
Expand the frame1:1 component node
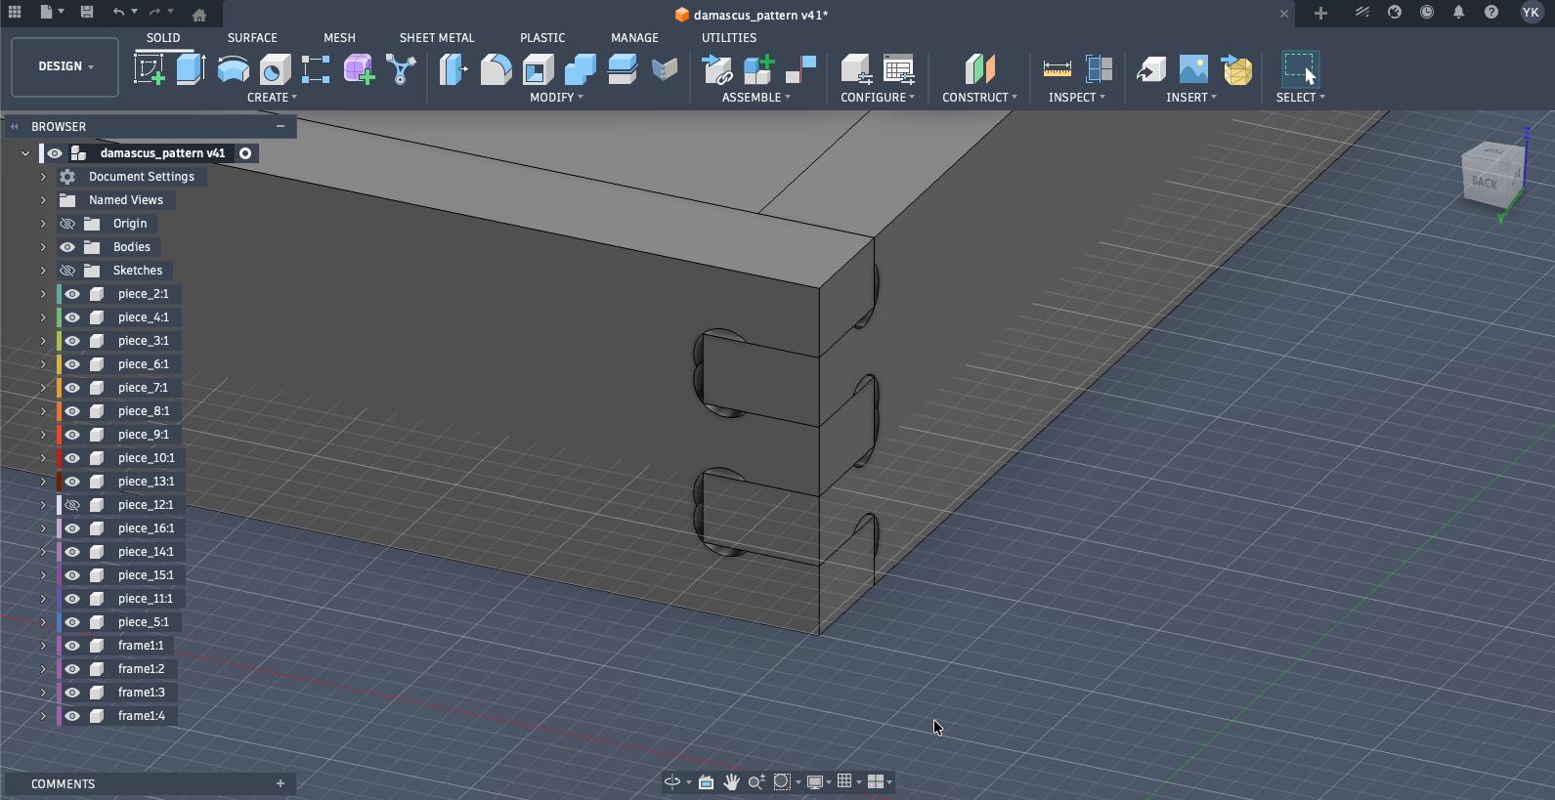tap(43, 646)
